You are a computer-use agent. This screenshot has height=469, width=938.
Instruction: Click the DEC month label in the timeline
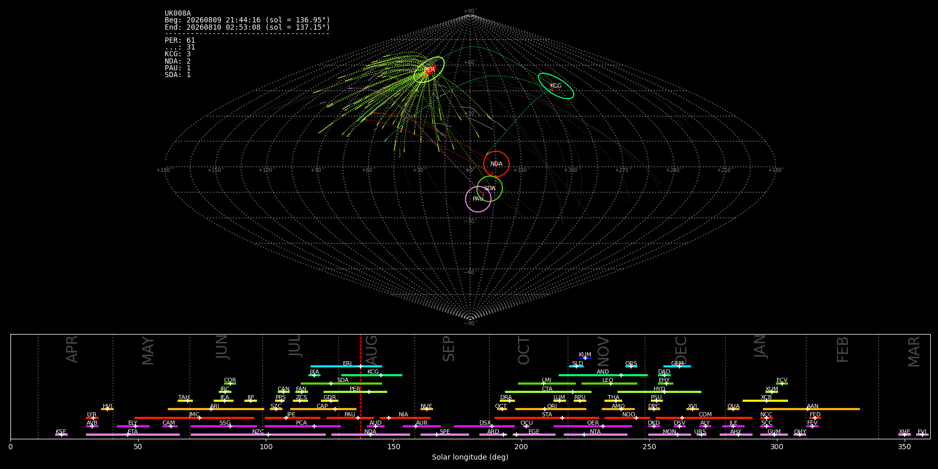point(681,350)
